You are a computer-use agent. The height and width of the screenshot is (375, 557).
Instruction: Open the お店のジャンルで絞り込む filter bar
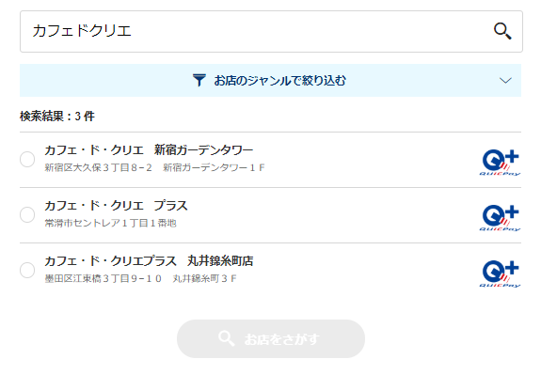click(x=270, y=80)
